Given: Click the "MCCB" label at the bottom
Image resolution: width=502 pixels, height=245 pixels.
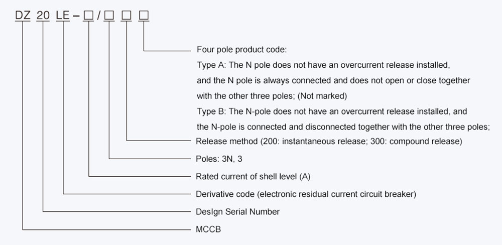Looking at the screenshot, I should click(x=208, y=229).
